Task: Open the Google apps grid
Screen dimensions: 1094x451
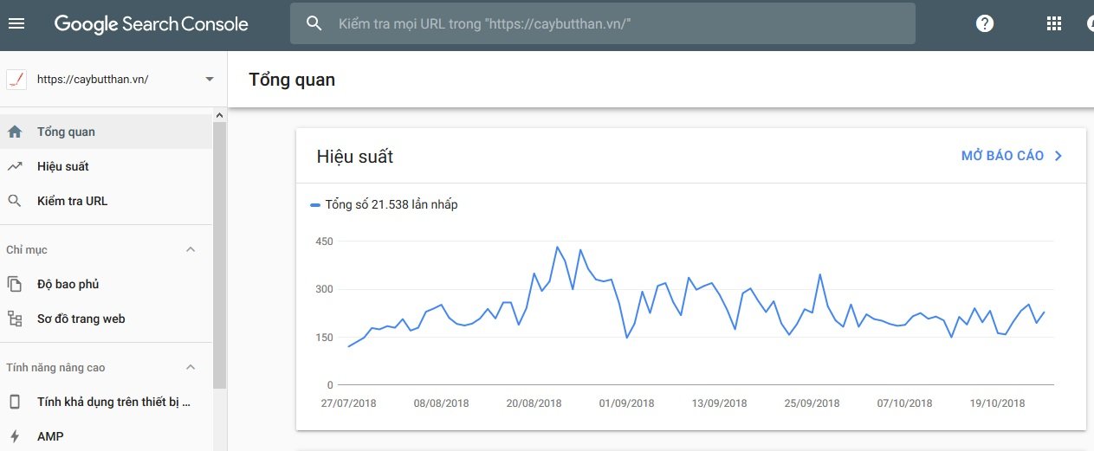Action: 1054,23
